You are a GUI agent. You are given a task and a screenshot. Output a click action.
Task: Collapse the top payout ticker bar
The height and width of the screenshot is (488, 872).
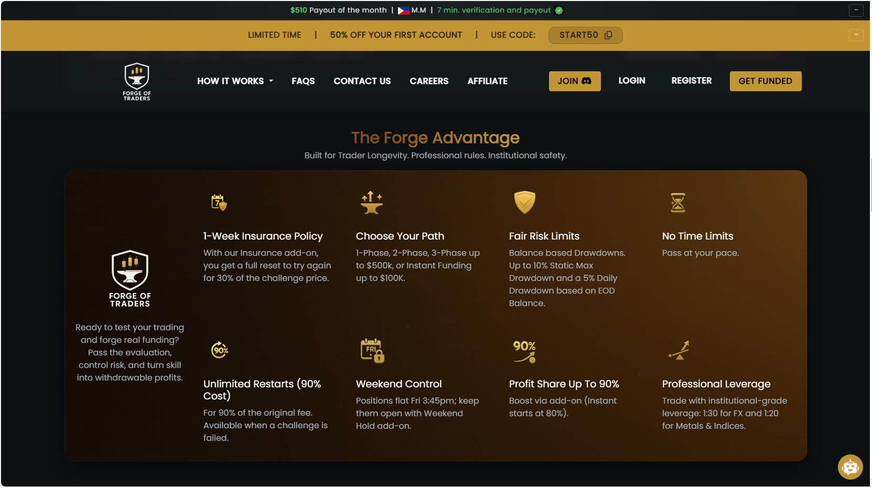point(856,10)
